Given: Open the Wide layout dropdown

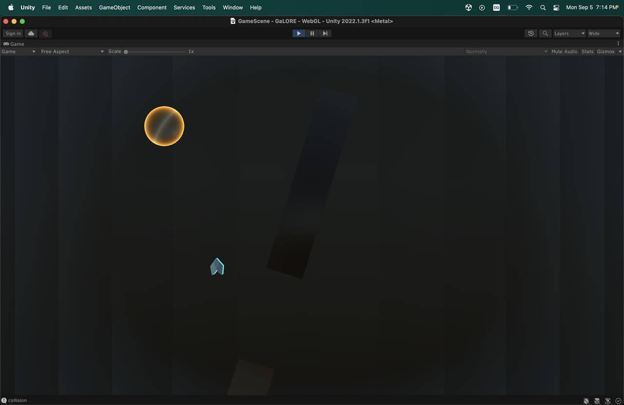Looking at the screenshot, I should tap(604, 33).
